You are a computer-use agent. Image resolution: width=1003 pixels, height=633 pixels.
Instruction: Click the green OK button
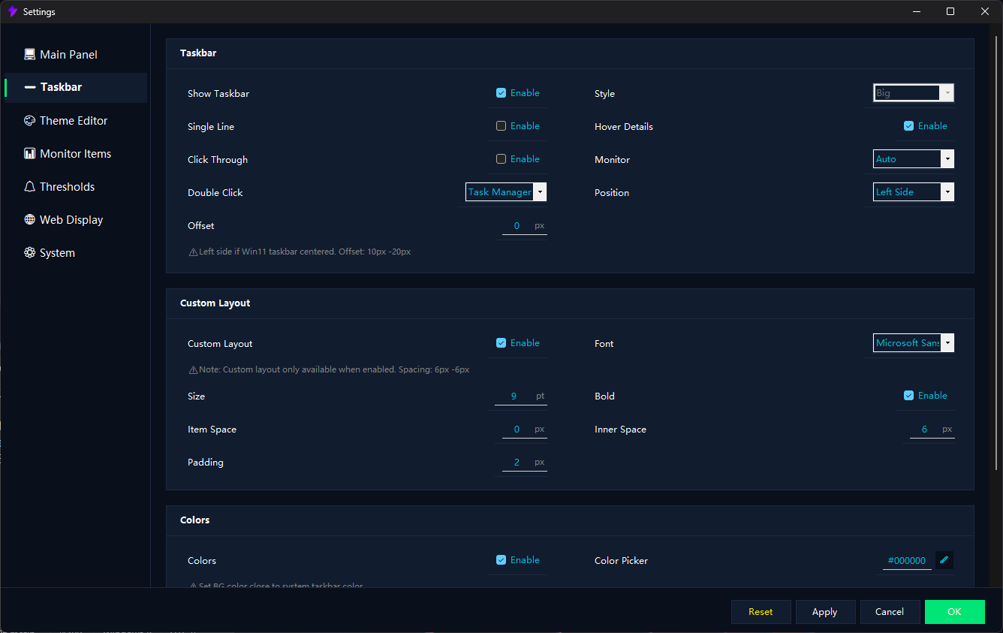click(954, 612)
